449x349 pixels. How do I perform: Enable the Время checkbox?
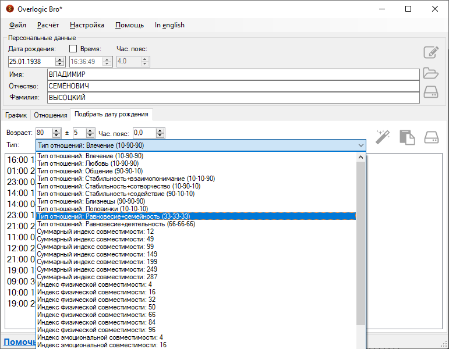click(73, 49)
